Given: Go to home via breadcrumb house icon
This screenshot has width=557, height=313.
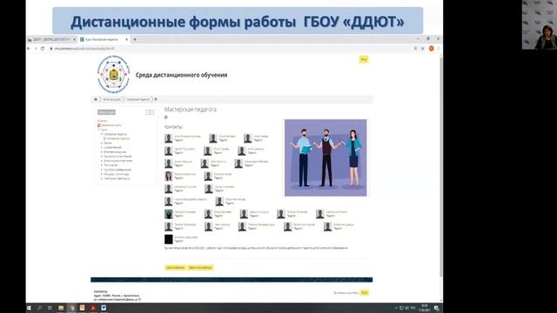Looking at the screenshot, I should [x=96, y=99].
